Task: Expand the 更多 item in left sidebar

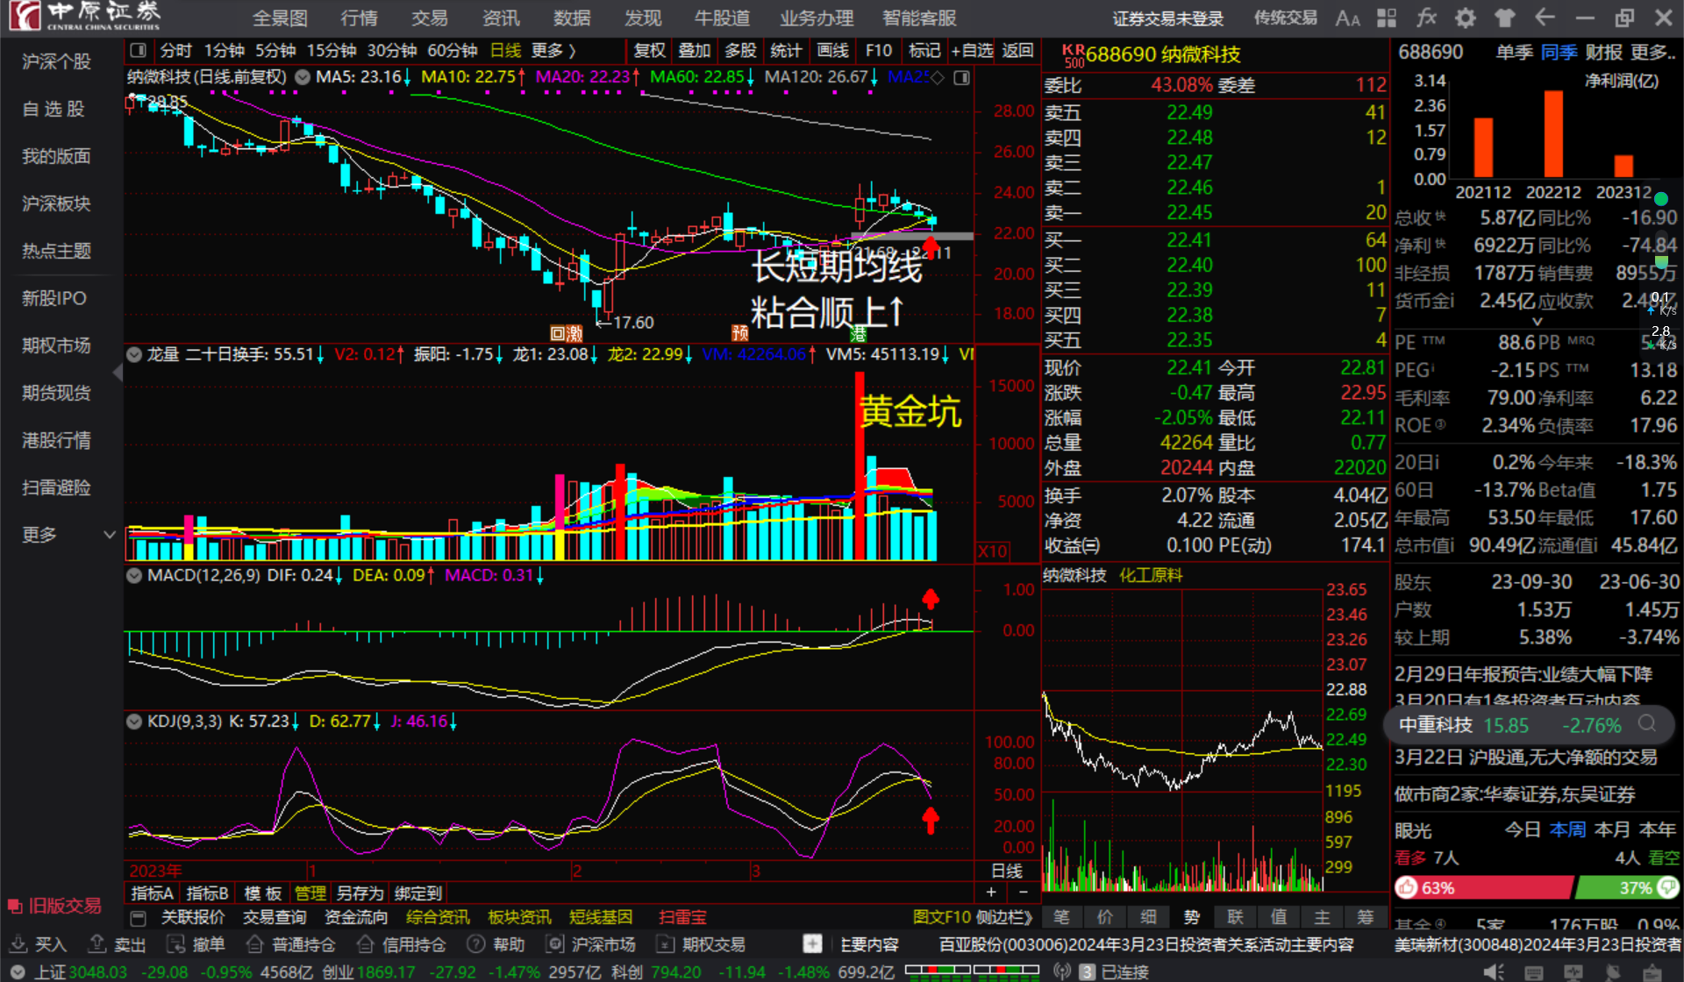Action: click(x=110, y=534)
